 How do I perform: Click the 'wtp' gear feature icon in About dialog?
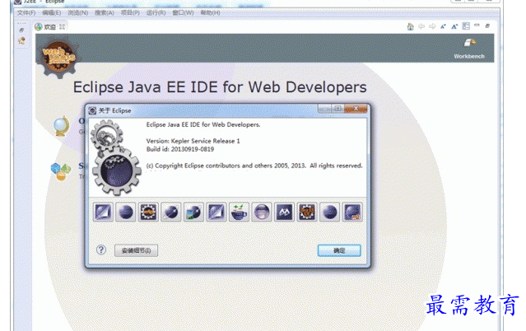click(x=148, y=212)
